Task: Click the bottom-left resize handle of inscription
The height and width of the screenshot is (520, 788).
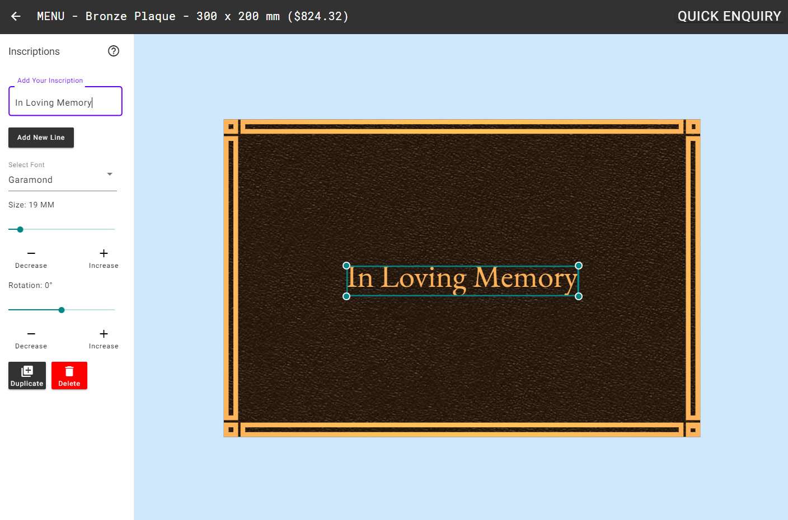Action: (x=346, y=296)
